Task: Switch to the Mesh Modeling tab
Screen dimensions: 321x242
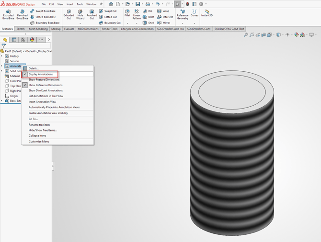Action: click(x=38, y=29)
